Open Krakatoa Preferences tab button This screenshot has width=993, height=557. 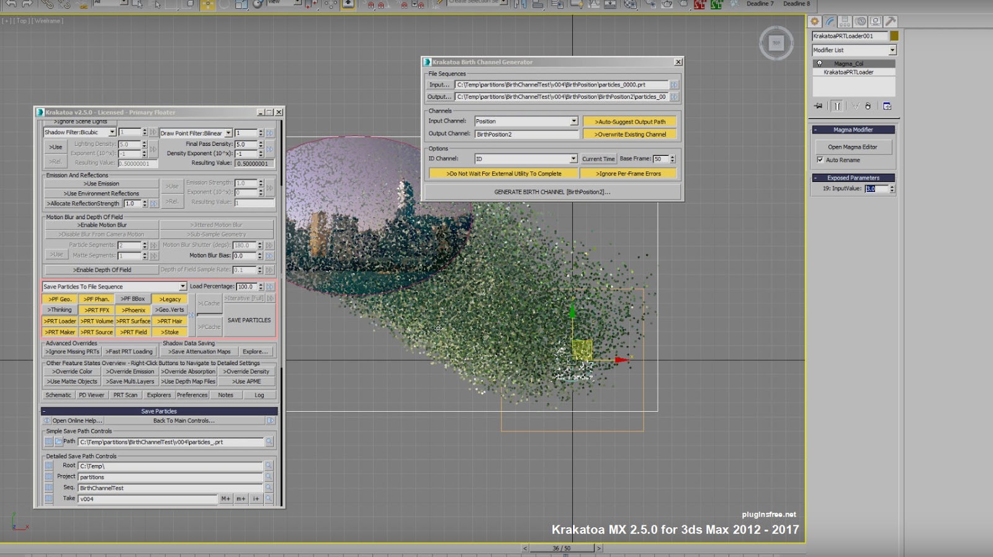click(192, 395)
